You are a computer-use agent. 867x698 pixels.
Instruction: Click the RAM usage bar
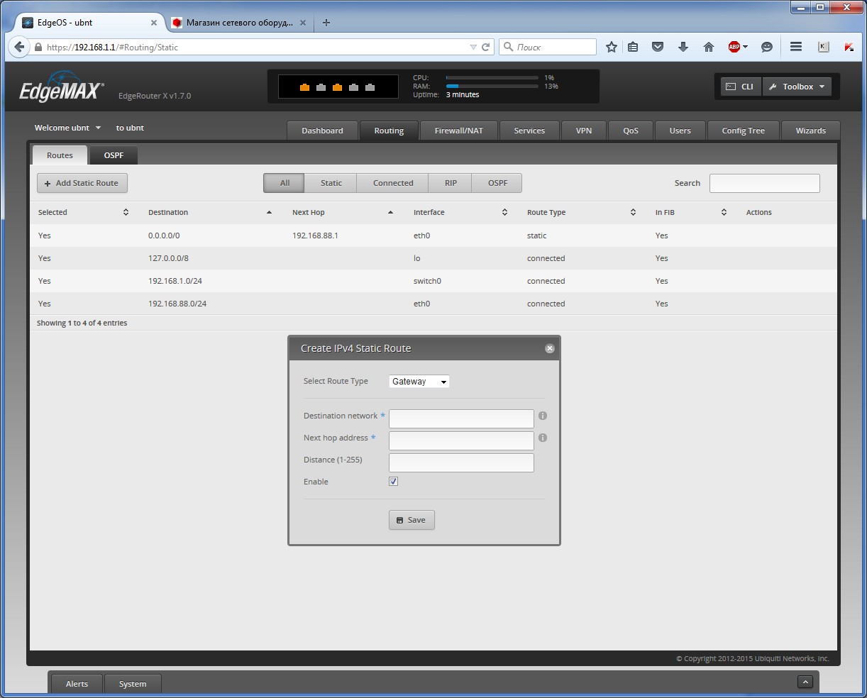(492, 86)
